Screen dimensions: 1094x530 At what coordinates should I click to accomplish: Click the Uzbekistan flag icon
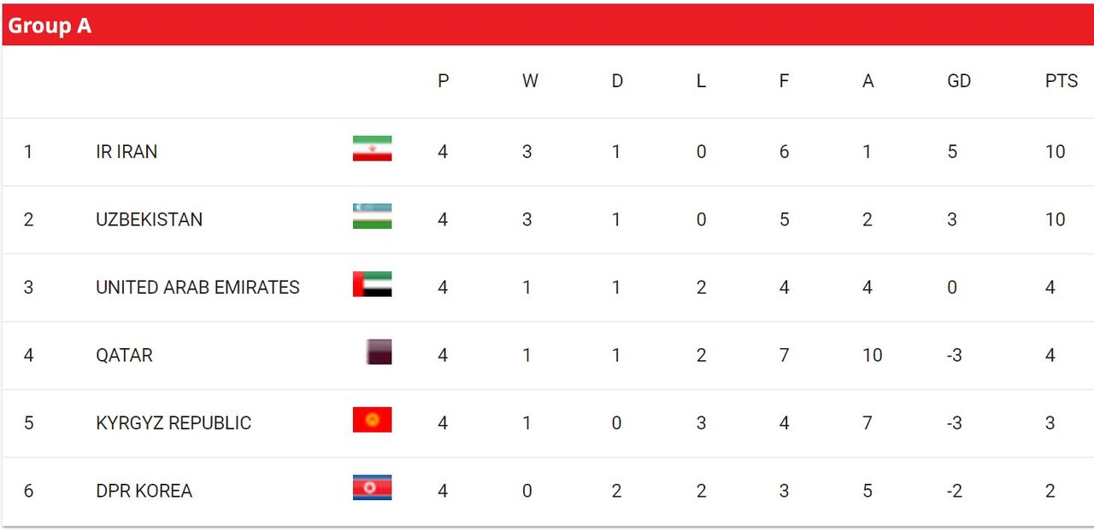tap(372, 217)
